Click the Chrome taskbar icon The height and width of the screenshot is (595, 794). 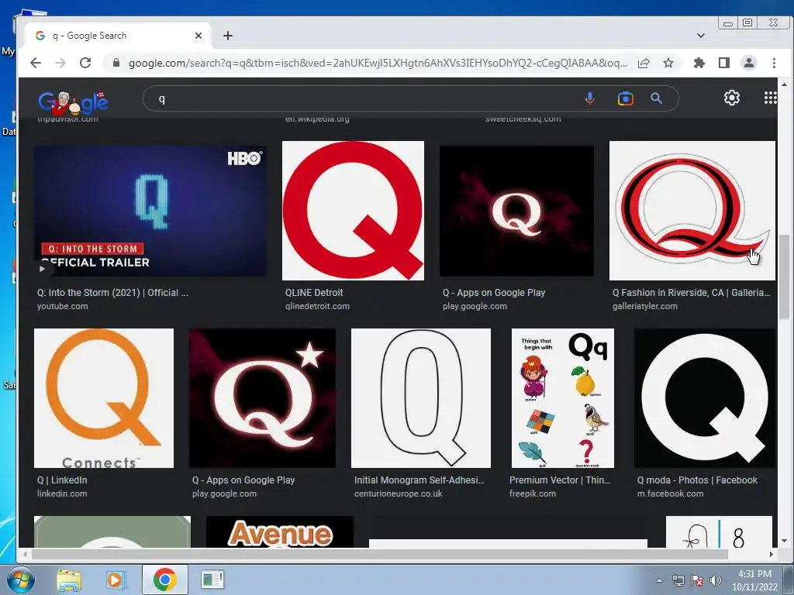164,580
